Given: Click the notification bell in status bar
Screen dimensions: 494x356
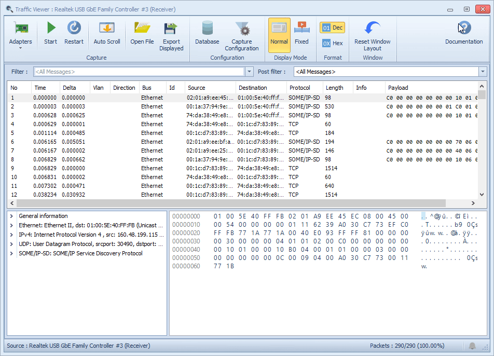Looking at the screenshot, I should (x=472, y=346).
